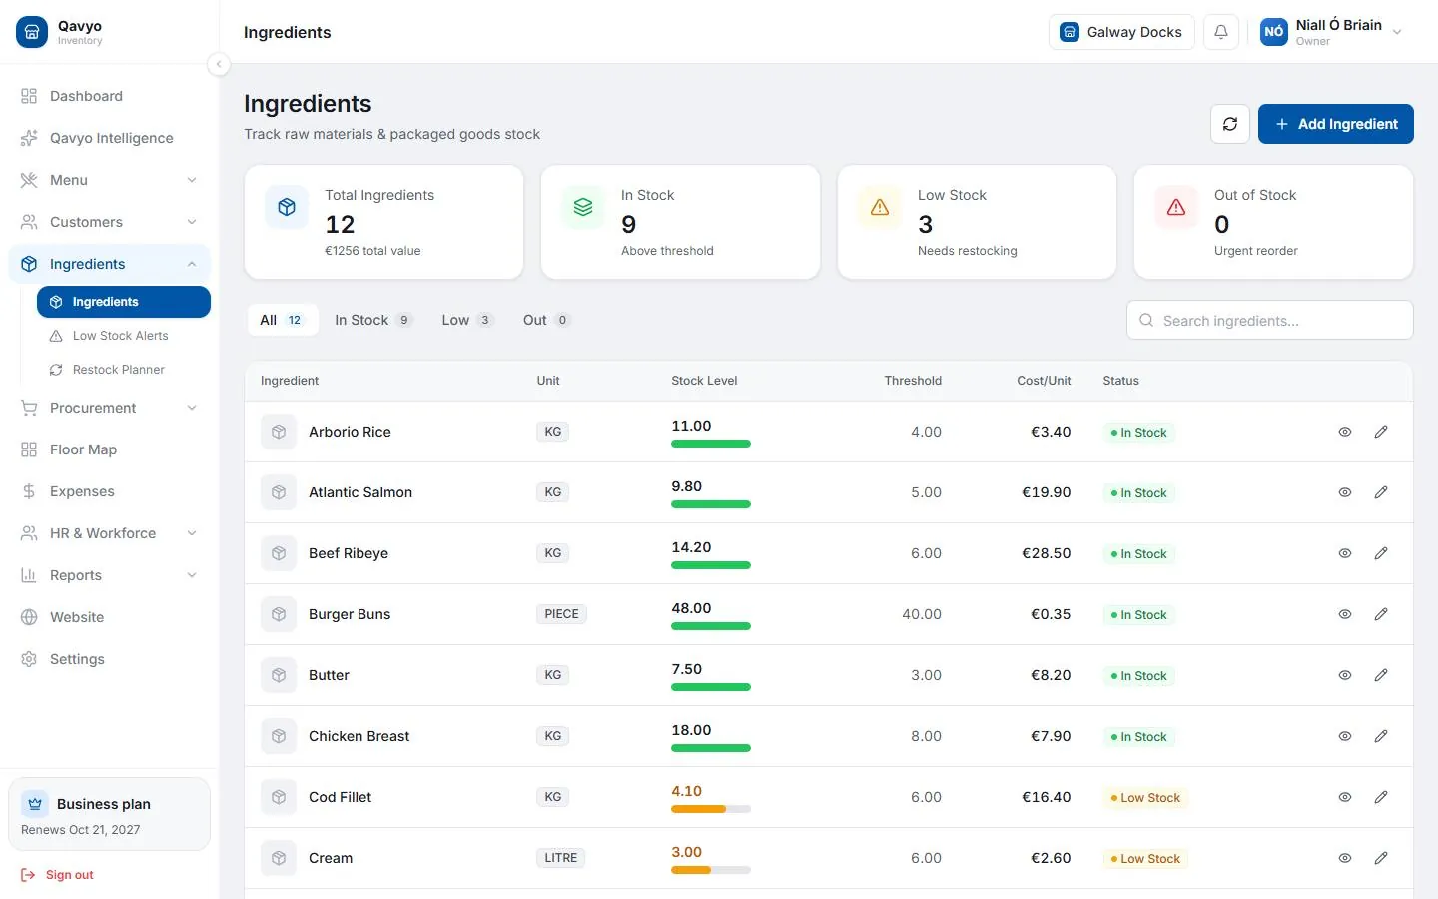Switch to the In Stock filter tab
This screenshot has height=899, width=1438.
coord(372,320)
